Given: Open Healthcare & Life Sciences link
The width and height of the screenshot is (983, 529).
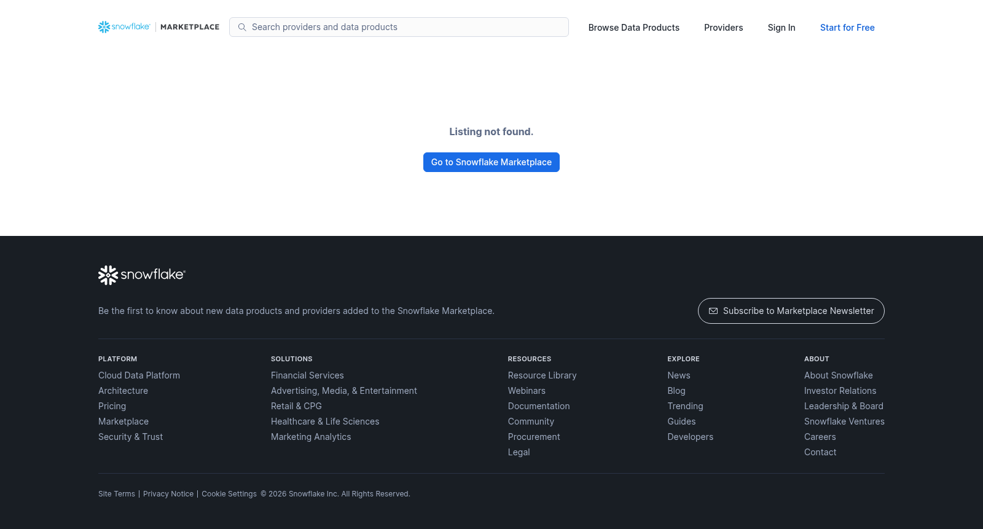Looking at the screenshot, I should (325, 421).
